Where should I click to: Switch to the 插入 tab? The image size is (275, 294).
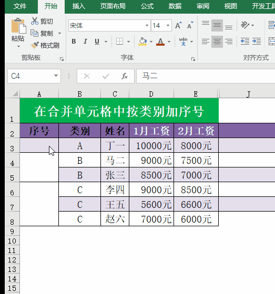tap(79, 6)
